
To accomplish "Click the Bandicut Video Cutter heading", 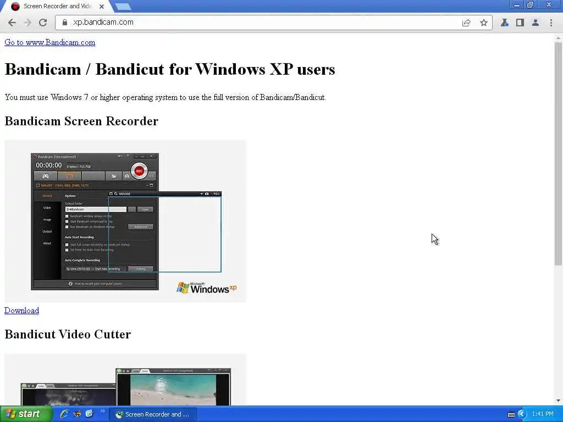I will [x=68, y=335].
